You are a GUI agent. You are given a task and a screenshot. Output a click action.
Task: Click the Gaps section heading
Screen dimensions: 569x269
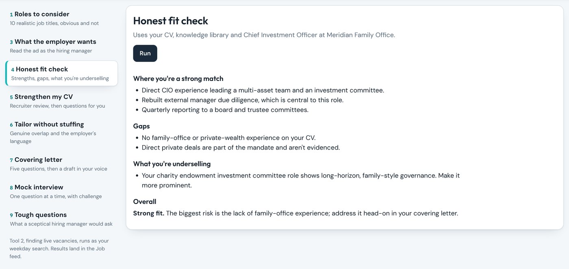pyautogui.click(x=141, y=126)
